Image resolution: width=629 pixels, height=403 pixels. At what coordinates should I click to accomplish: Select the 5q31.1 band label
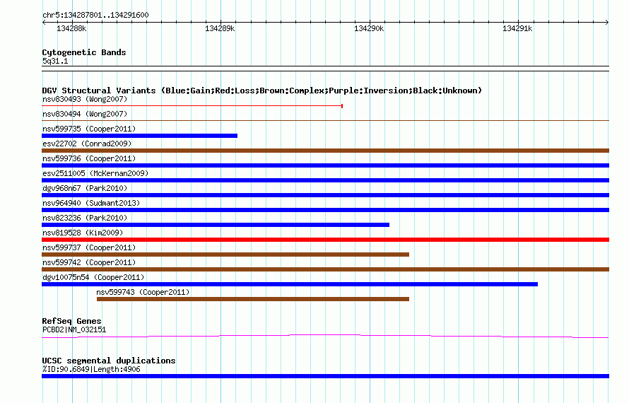click(55, 61)
